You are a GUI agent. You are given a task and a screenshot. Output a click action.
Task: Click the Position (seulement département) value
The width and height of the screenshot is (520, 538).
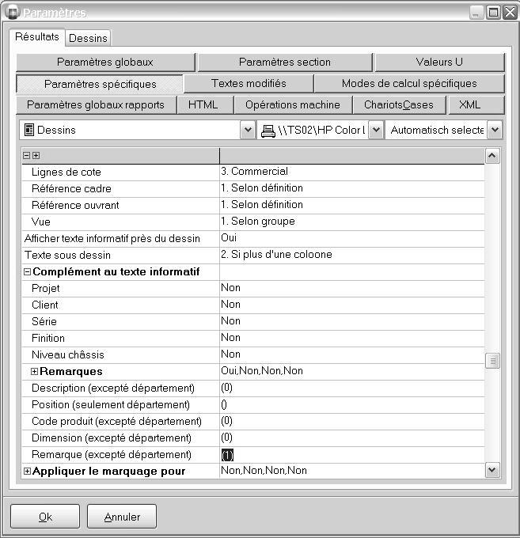pyautogui.click(x=224, y=404)
